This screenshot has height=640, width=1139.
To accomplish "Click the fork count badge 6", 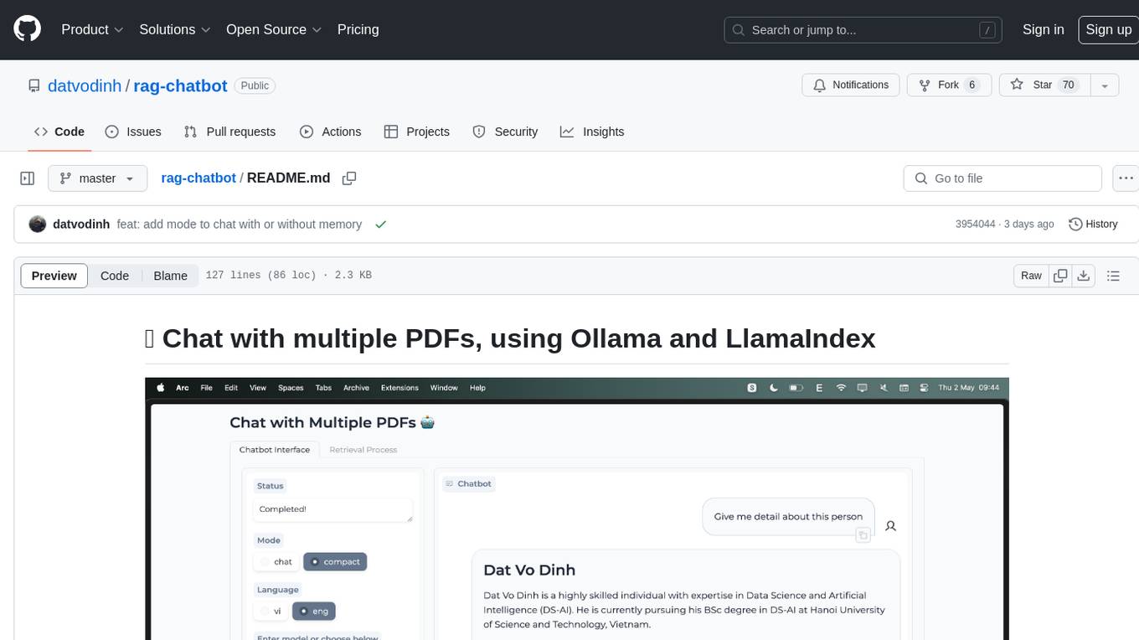I will tap(971, 85).
